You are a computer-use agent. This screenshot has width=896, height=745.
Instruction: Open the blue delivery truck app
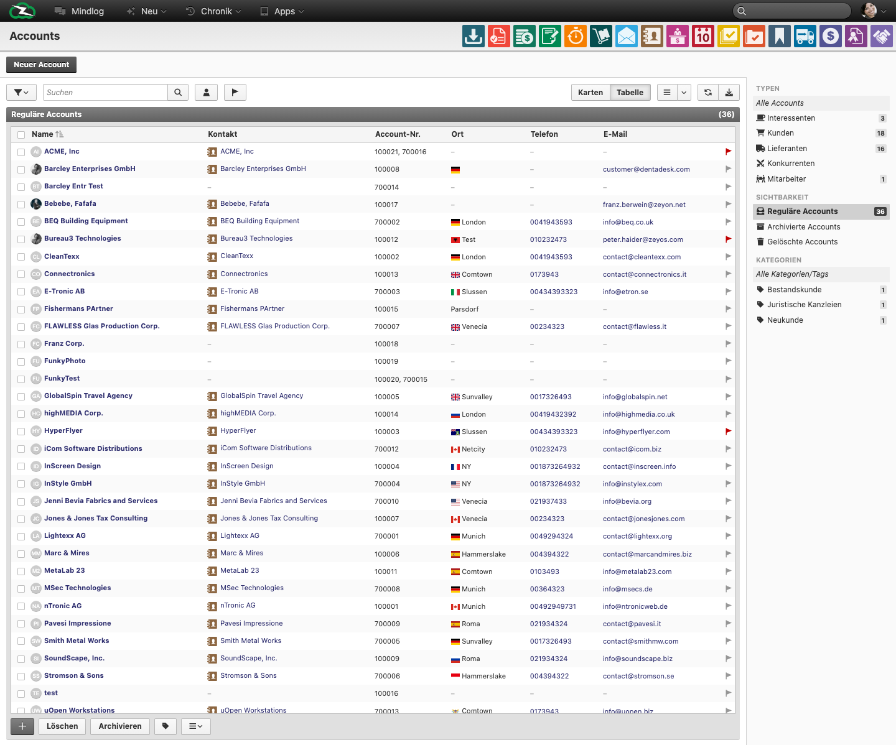pos(805,36)
